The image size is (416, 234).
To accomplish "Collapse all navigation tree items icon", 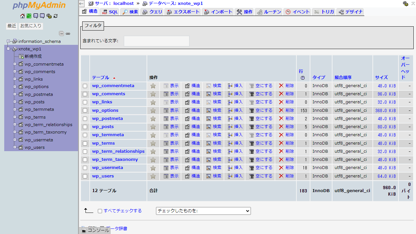I will pos(61,33).
